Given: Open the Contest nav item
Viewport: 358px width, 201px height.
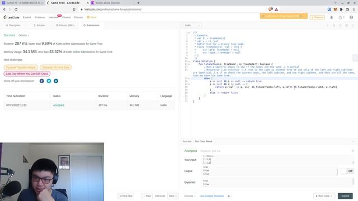Looking at the screenshot, I should click(x=67, y=17).
